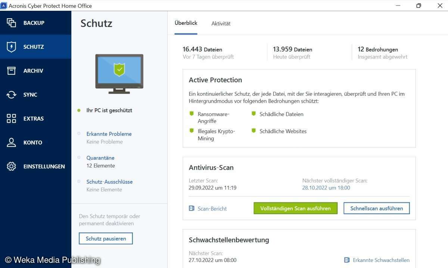Go to the SYNC menu label
The image size is (448, 268).
30,95
